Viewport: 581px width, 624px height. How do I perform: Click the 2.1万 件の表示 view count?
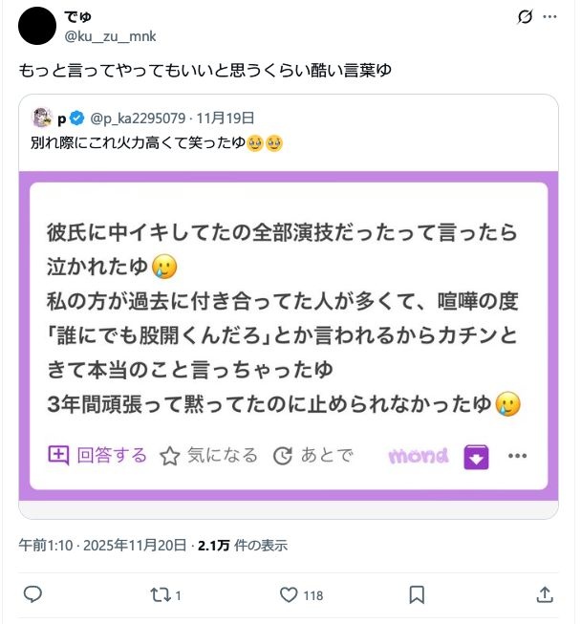tap(242, 546)
